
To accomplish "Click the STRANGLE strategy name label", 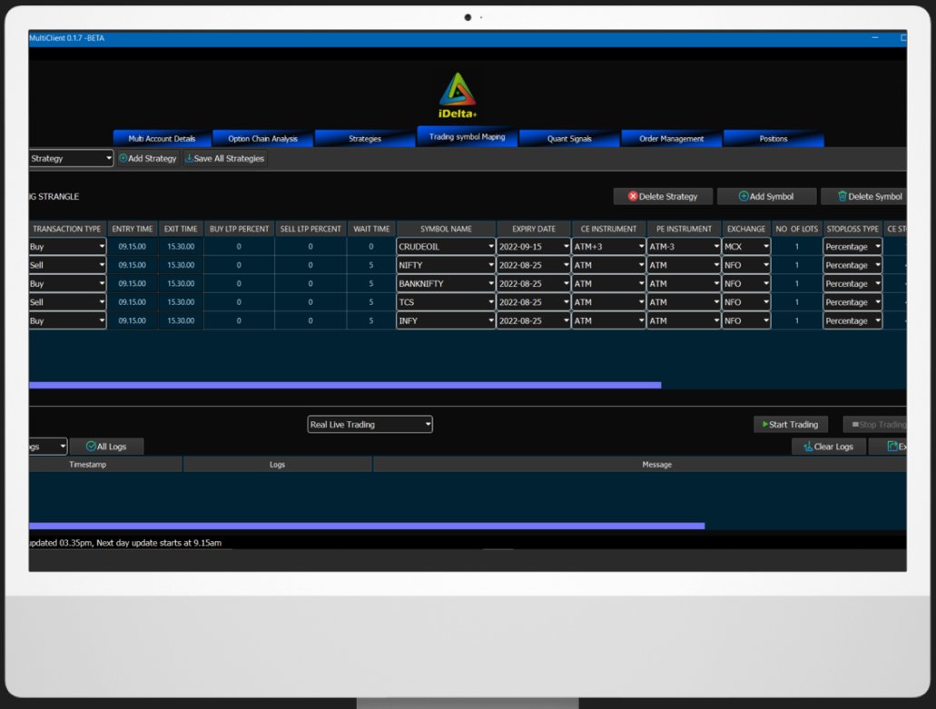I will pos(54,196).
